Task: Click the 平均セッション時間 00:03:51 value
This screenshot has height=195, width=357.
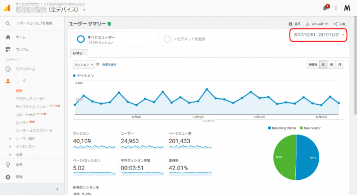Action: [132, 168]
